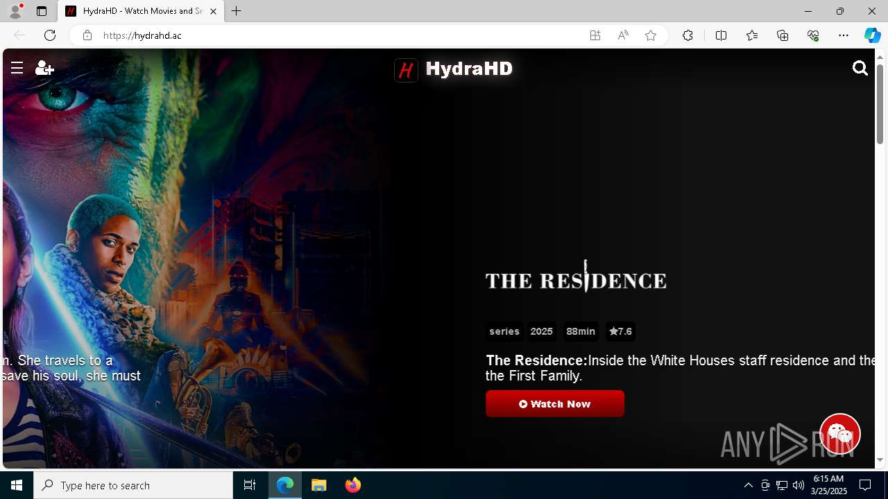Image resolution: width=888 pixels, height=499 pixels.
Task: Open the red chat bubble widget
Action: click(840, 434)
